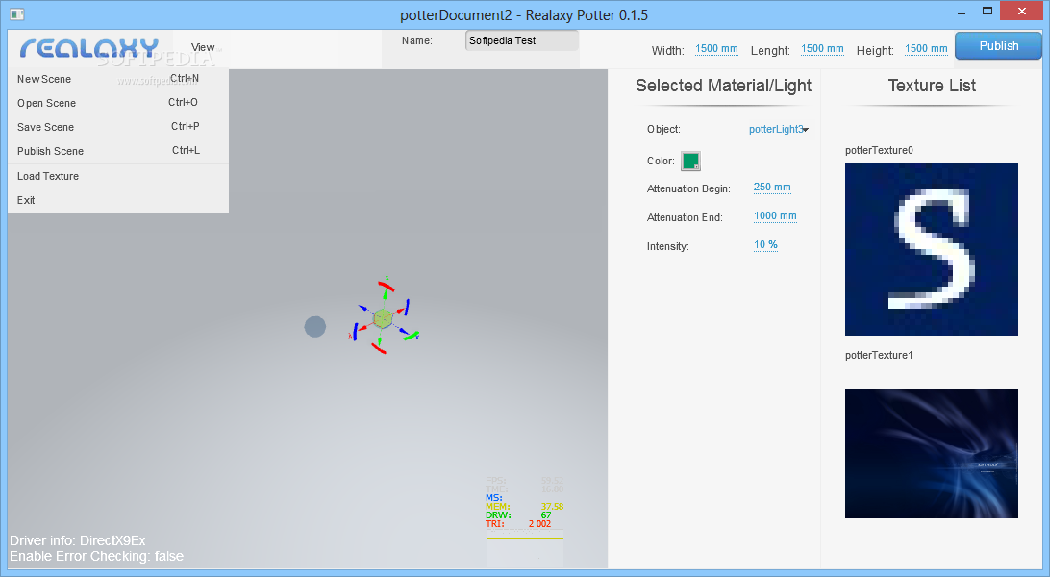This screenshot has height=577, width=1050.
Task: Open the View menu
Action: tap(202, 47)
